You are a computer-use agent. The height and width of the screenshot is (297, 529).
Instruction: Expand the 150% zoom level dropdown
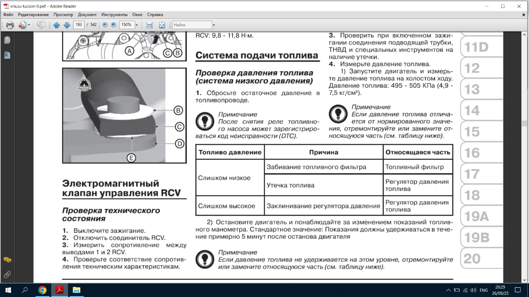click(x=137, y=25)
